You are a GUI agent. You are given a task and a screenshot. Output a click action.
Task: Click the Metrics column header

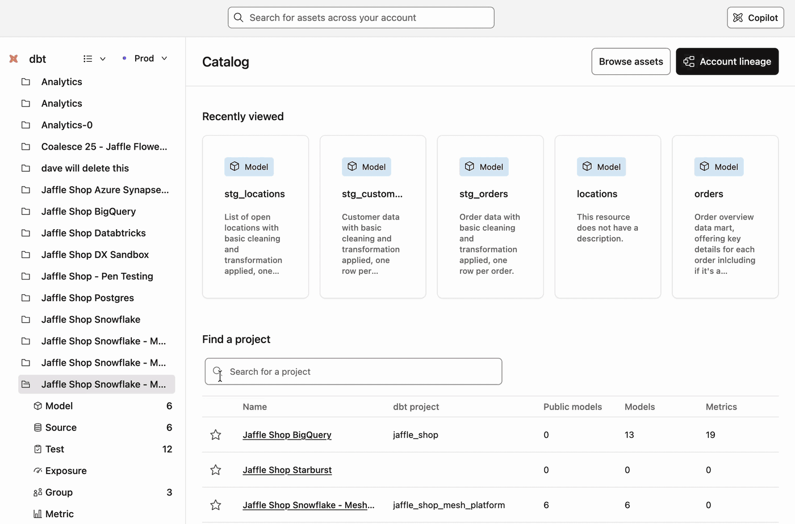721,407
